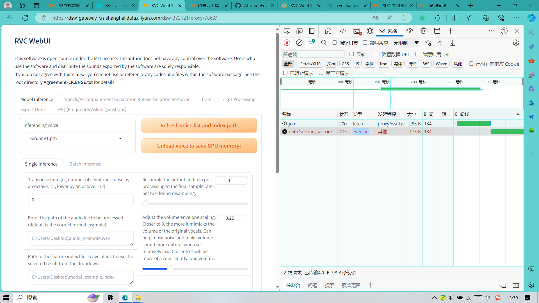Open the Performance panel icon

[x=410, y=31]
